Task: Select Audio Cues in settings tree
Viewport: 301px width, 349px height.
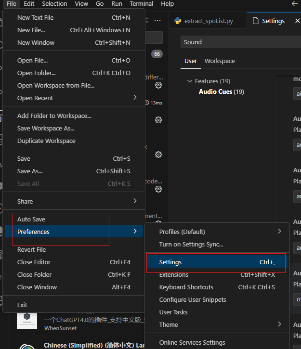Action: coord(222,91)
